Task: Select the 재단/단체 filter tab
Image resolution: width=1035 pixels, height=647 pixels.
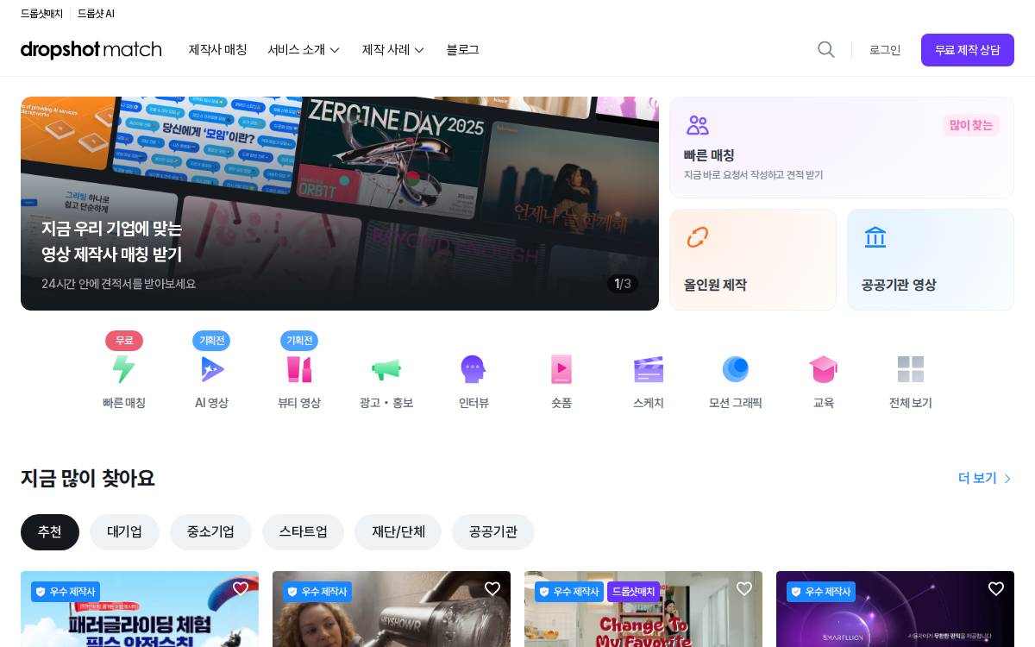Action: pyautogui.click(x=398, y=532)
